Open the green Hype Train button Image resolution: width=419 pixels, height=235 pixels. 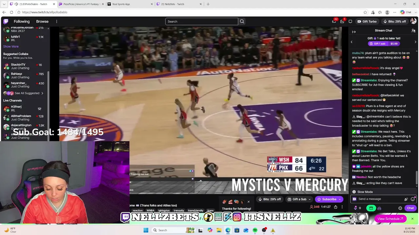tap(371, 208)
